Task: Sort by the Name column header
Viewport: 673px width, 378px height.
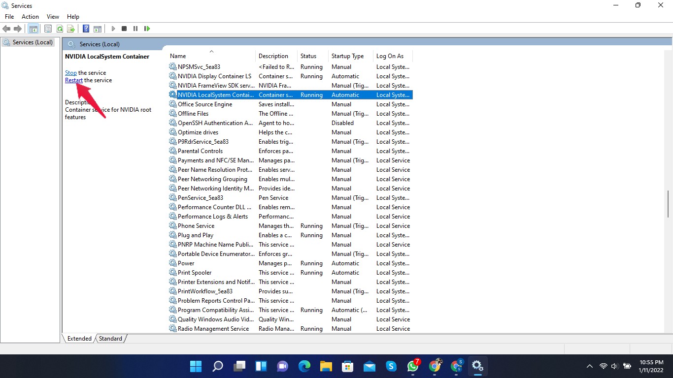Action: [x=212, y=56]
